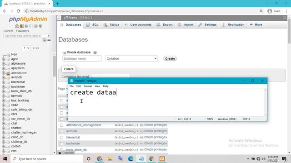The image size is (291, 163).
Task: Click the Create database button
Action: (x=170, y=58)
